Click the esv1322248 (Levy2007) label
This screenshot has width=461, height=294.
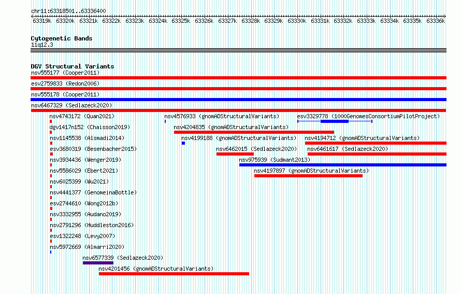coord(82,236)
